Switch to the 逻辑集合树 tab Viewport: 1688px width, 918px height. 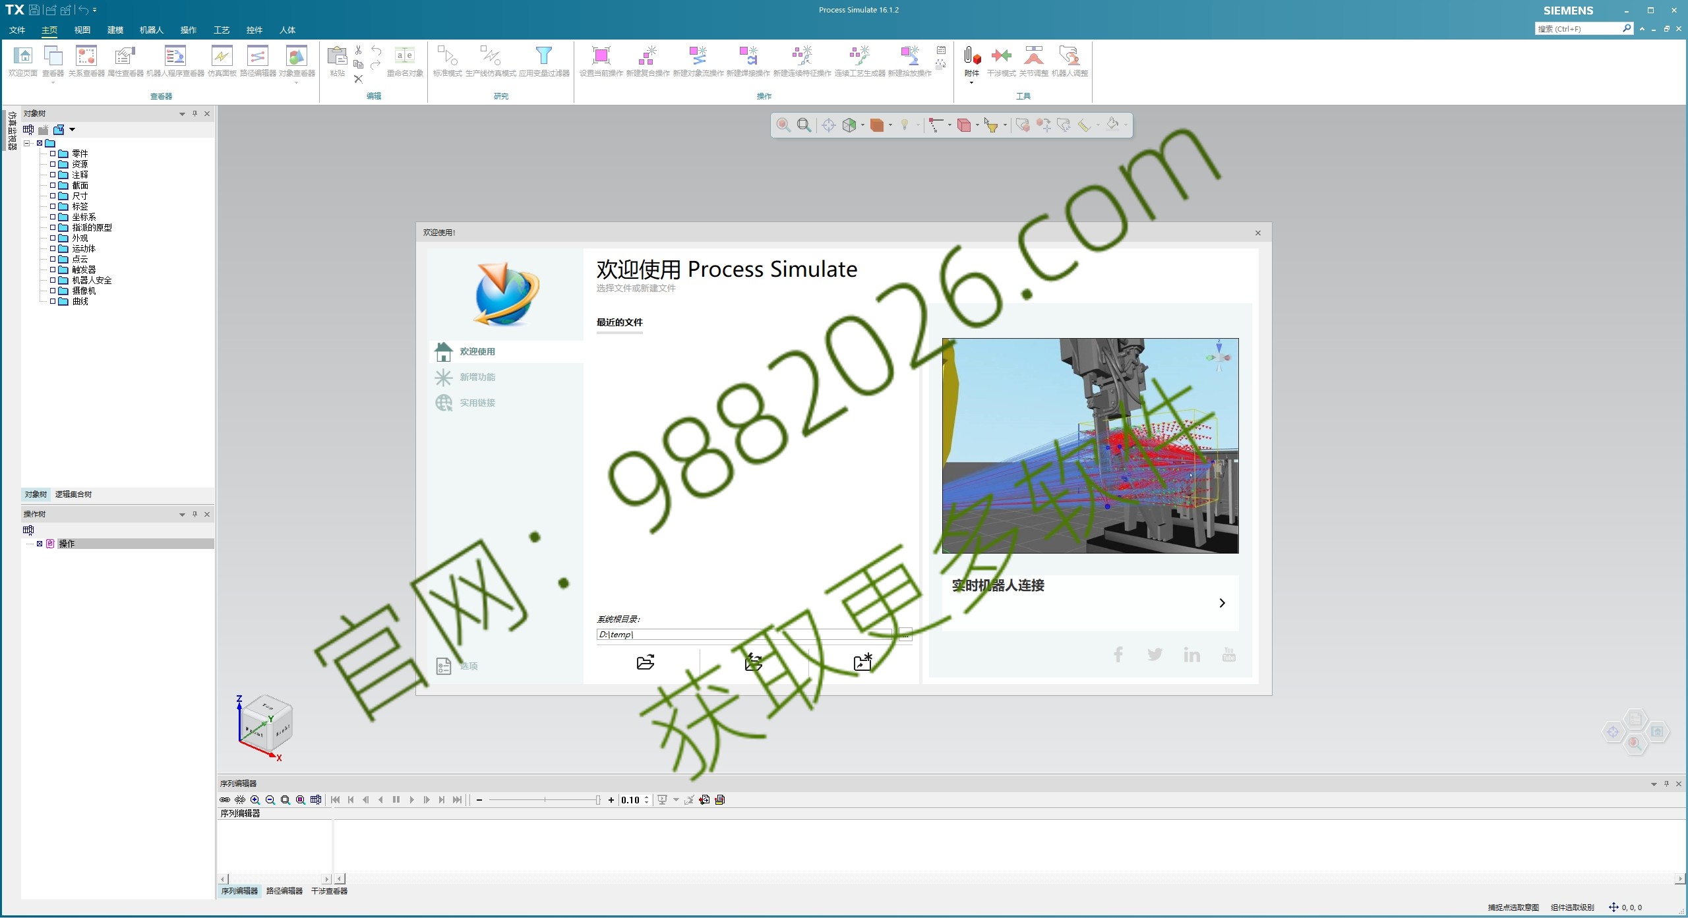click(74, 494)
